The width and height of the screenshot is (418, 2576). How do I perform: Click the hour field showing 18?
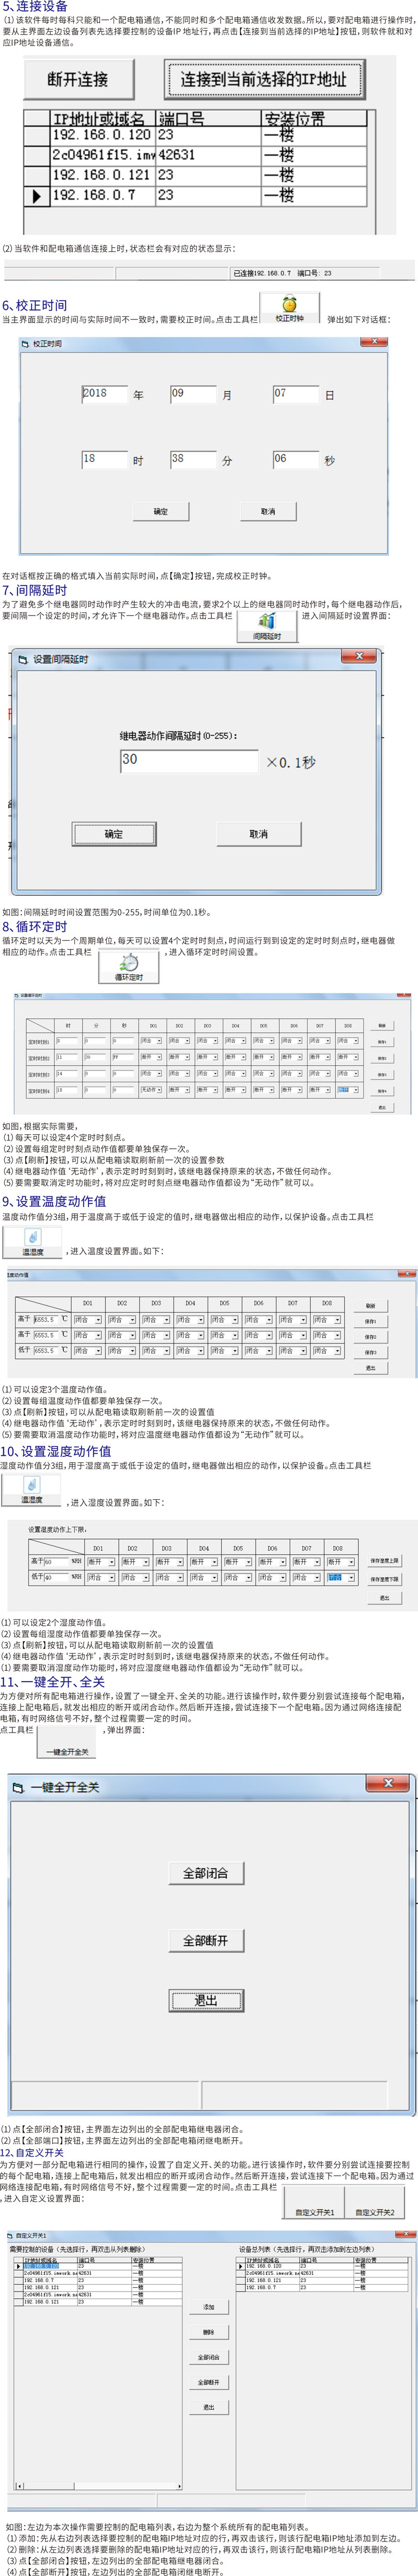104,459
